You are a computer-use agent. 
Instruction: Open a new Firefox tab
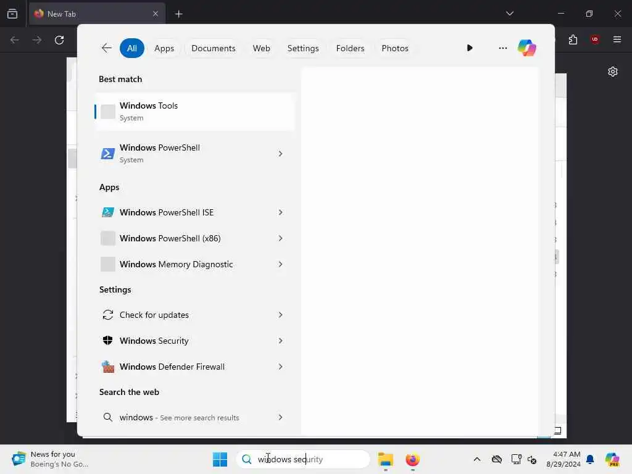click(x=178, y=14)
